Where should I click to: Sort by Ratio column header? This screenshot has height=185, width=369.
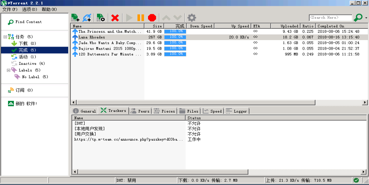(x=307, y=26)
